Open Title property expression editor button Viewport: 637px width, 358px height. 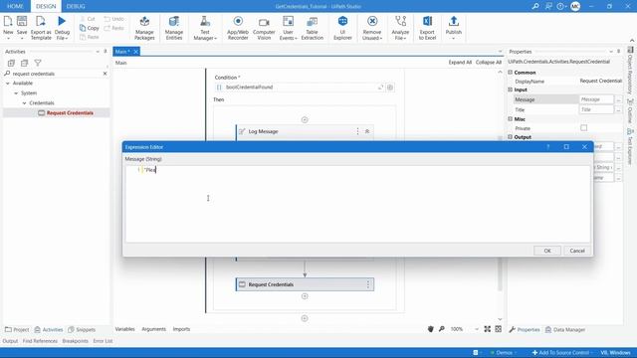tap(618, 109)
